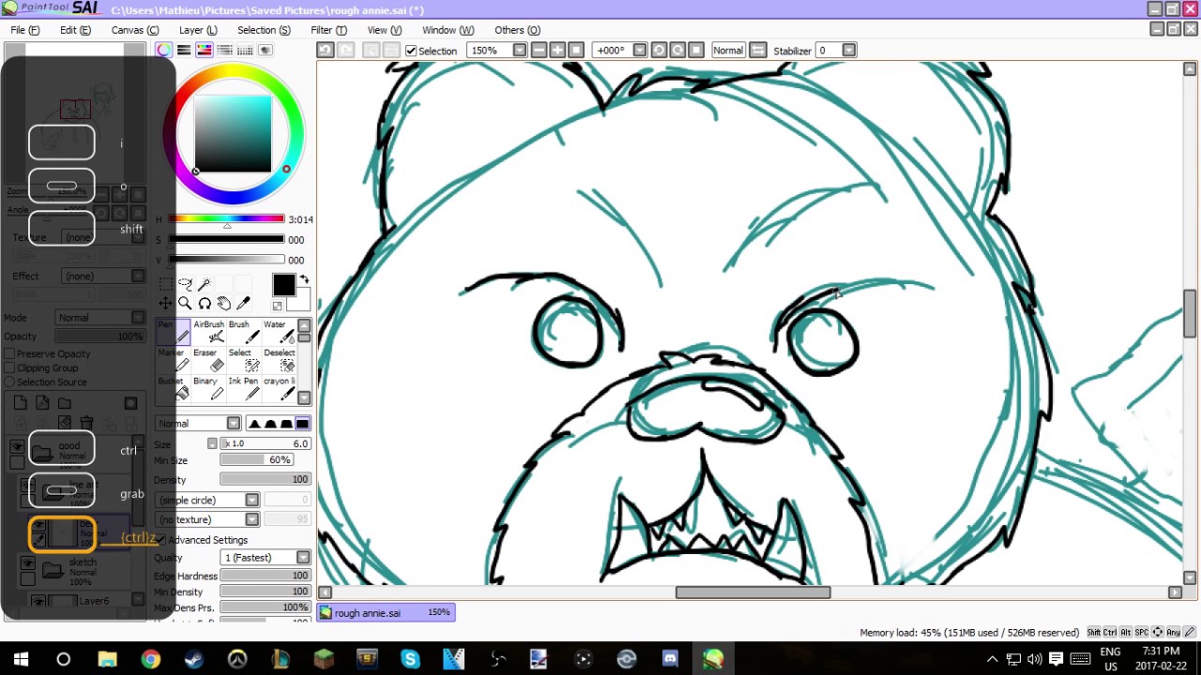The image size is (1201, 675).
Task: Choose the Deselect brush tool
Action: point(279,360)
